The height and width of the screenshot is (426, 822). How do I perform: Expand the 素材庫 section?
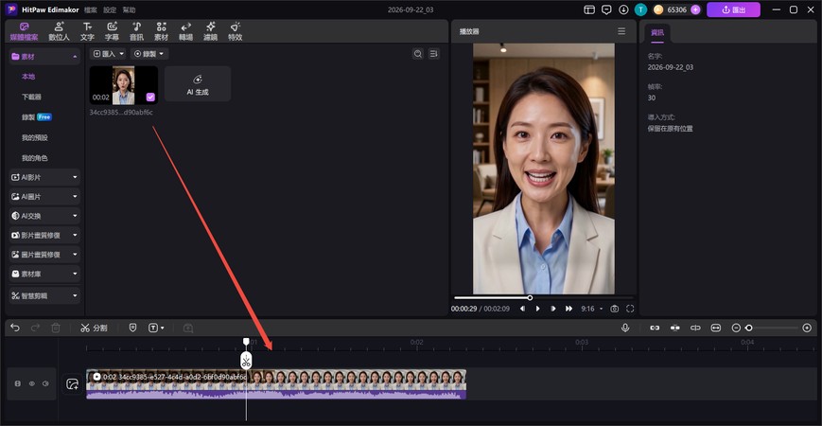[x=44, y=274]
